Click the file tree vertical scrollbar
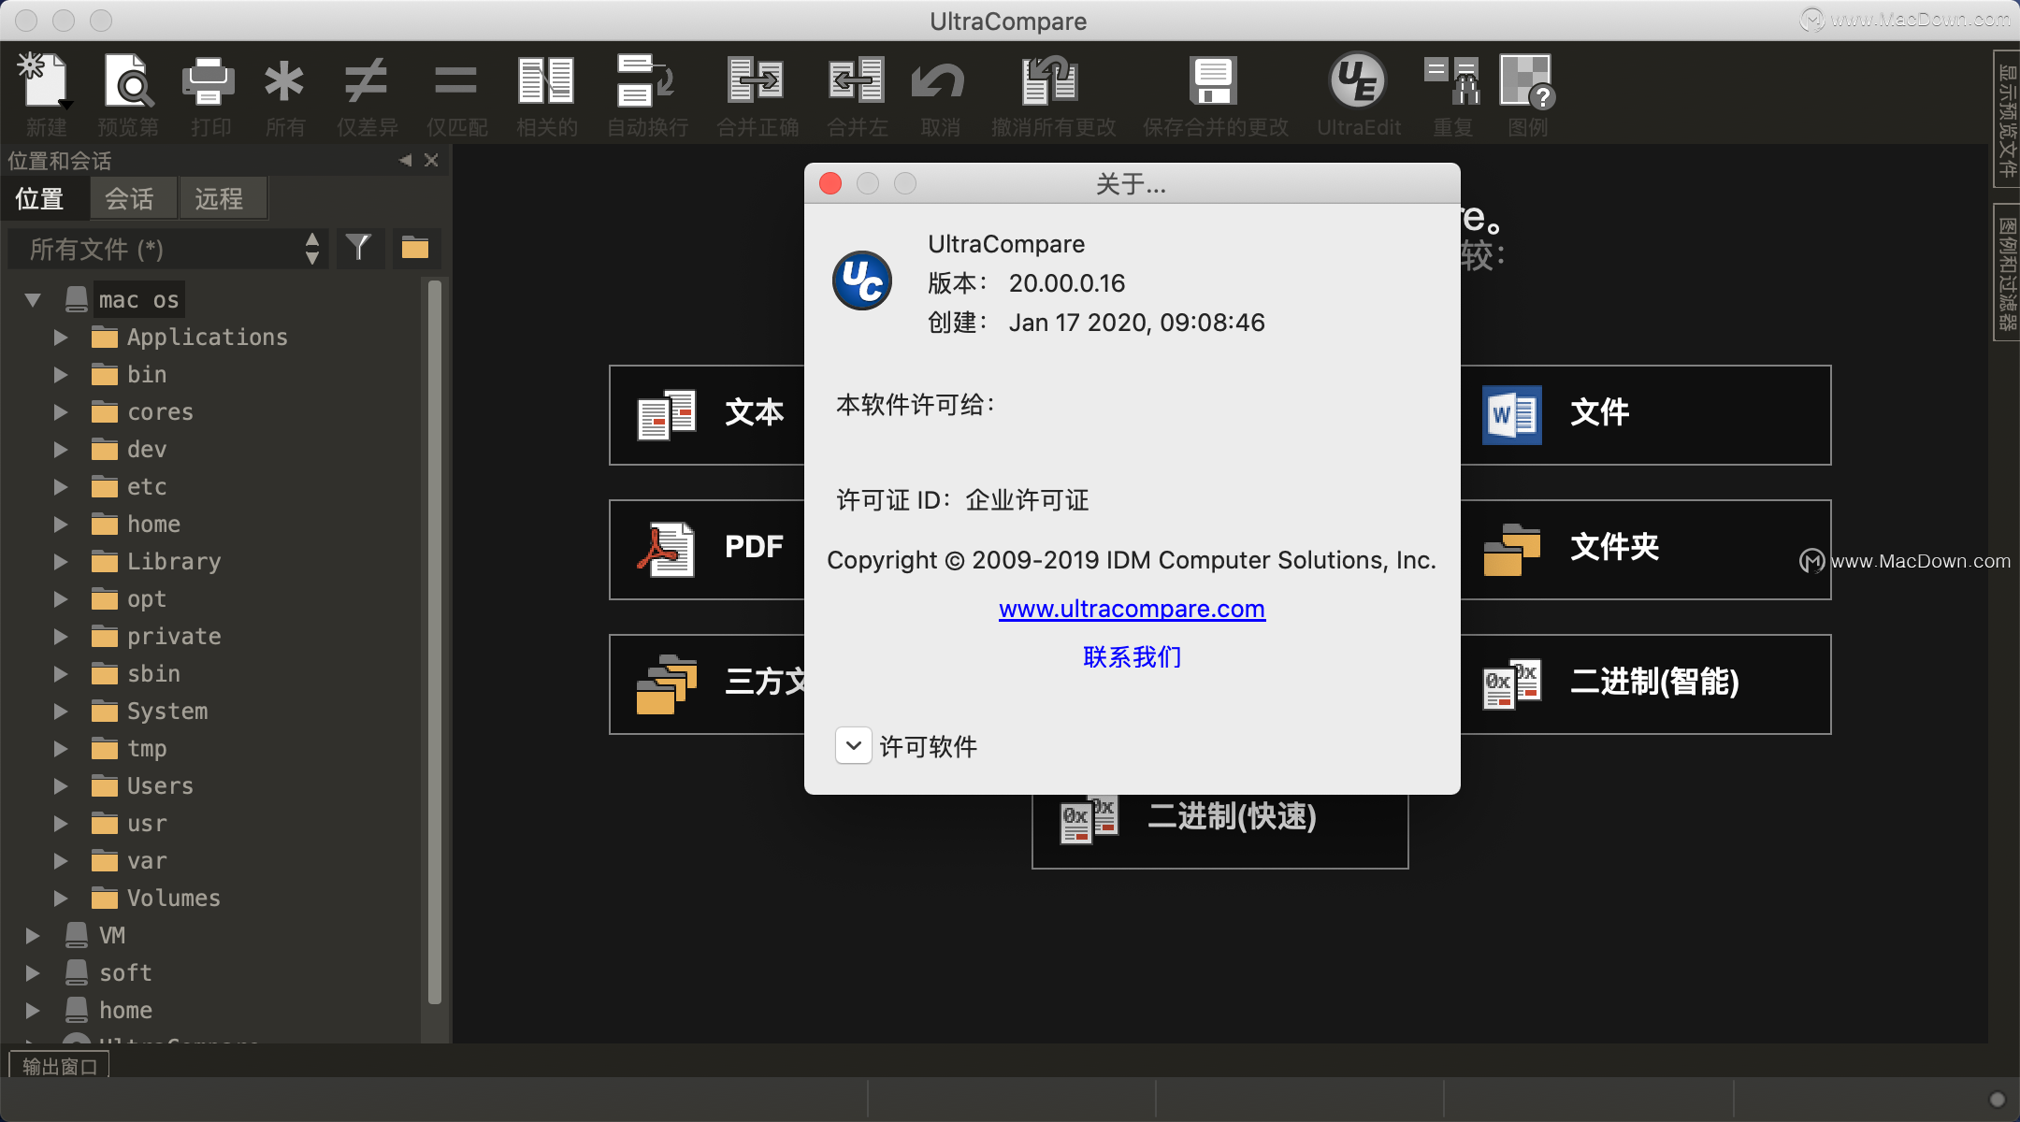Viewport: 2020px width, 1122px height. point(434,642)
